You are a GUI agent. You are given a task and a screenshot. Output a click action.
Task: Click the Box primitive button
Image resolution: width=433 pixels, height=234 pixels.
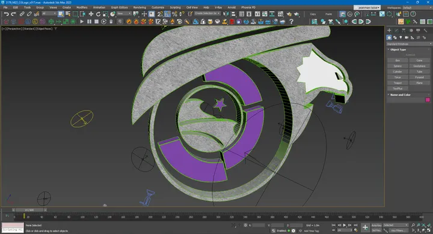pyautogui.click(x=398, y=61)
